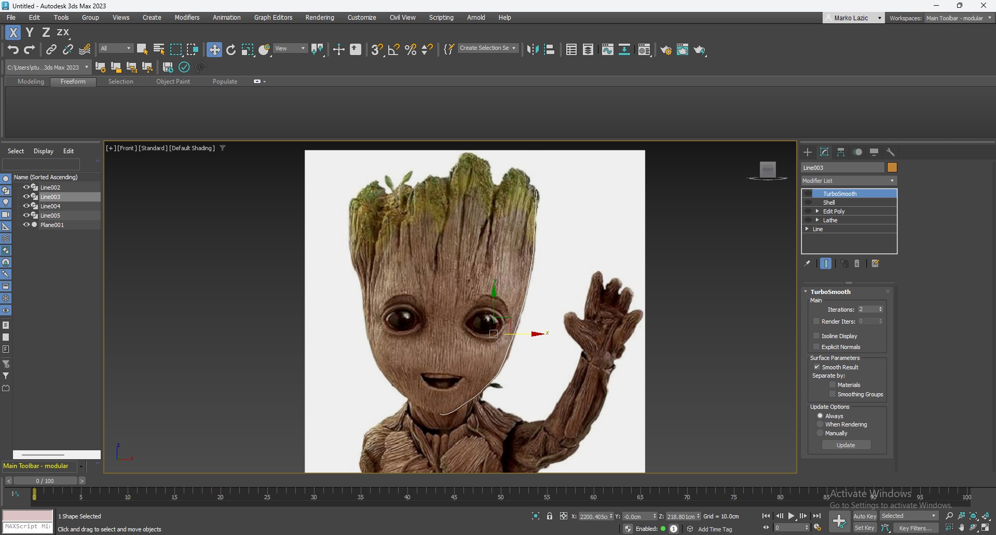
Task: Remove modifier from the stack trash icon
Action: [x=857, y=264]
